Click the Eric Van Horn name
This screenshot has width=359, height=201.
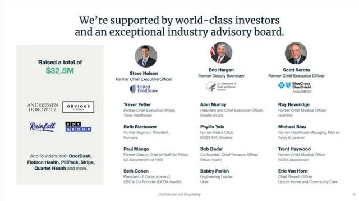tap(293, 171)
